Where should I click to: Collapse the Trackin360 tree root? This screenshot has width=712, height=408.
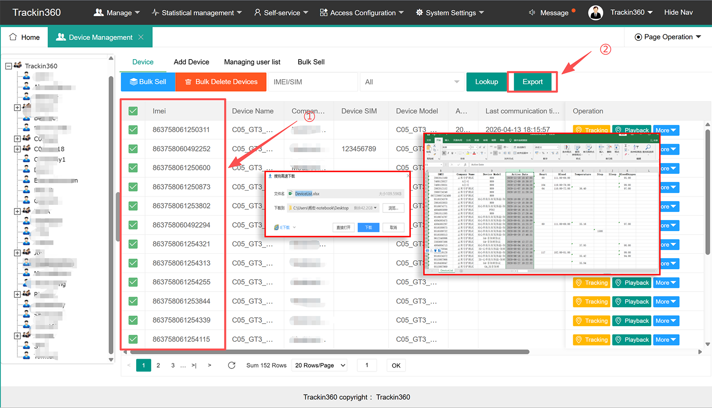(x=8, y=66)
